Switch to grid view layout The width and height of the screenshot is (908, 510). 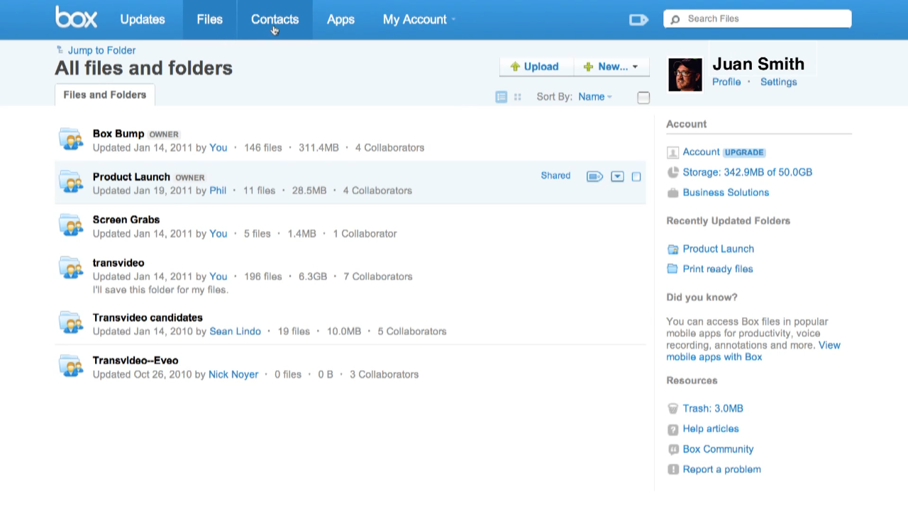pyautogui.click(x=518, y=97)
